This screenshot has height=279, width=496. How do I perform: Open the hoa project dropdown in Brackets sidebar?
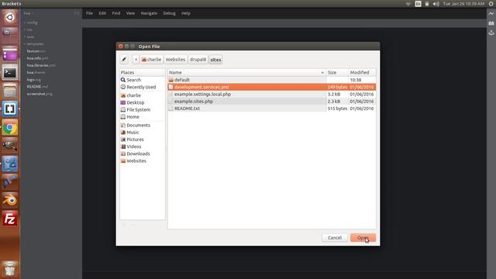(29, 13)
